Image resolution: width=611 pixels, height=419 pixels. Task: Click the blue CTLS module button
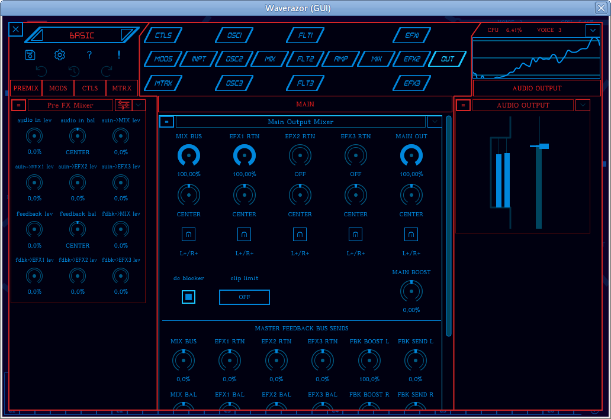point(163,35)
